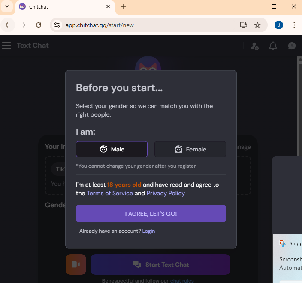Image resolution: width=302 pixels, height=283 pixels.
Task: Click the browser forward arrow
Action: [x=23, y=25]
